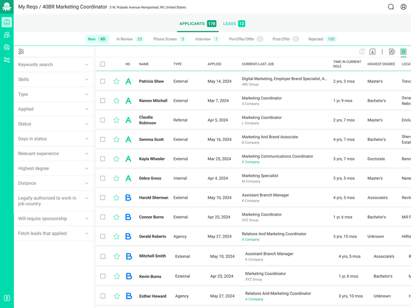The height and width of the screenshot is (308, 411).
Task: Open the filter settings sliders icon
Action: pyautogui.click(x=21, y=51)
